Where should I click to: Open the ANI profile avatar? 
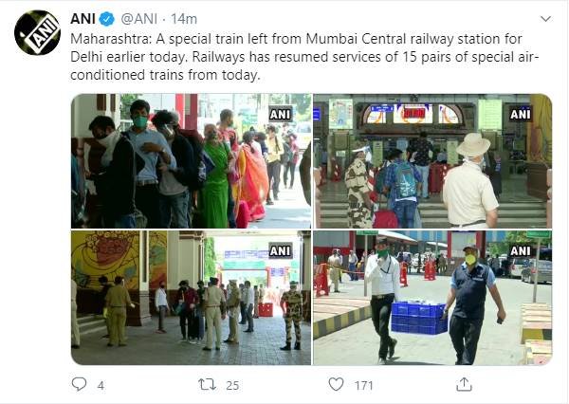[37, 32]
